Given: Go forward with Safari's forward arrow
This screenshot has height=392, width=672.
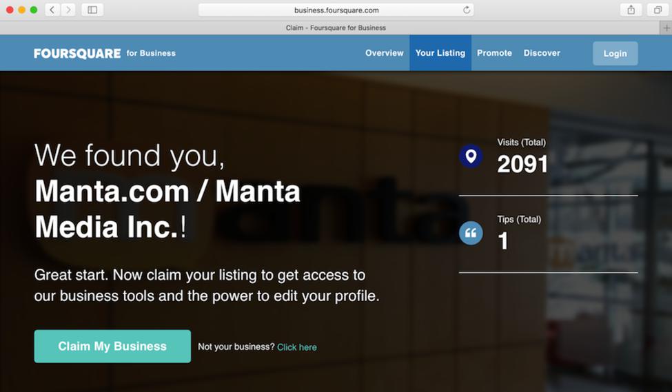Looking at the screenshot, I should click(68, 10).
